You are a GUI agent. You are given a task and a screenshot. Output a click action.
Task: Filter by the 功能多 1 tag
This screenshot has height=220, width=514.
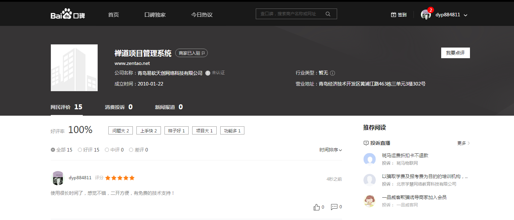[232, 131]
